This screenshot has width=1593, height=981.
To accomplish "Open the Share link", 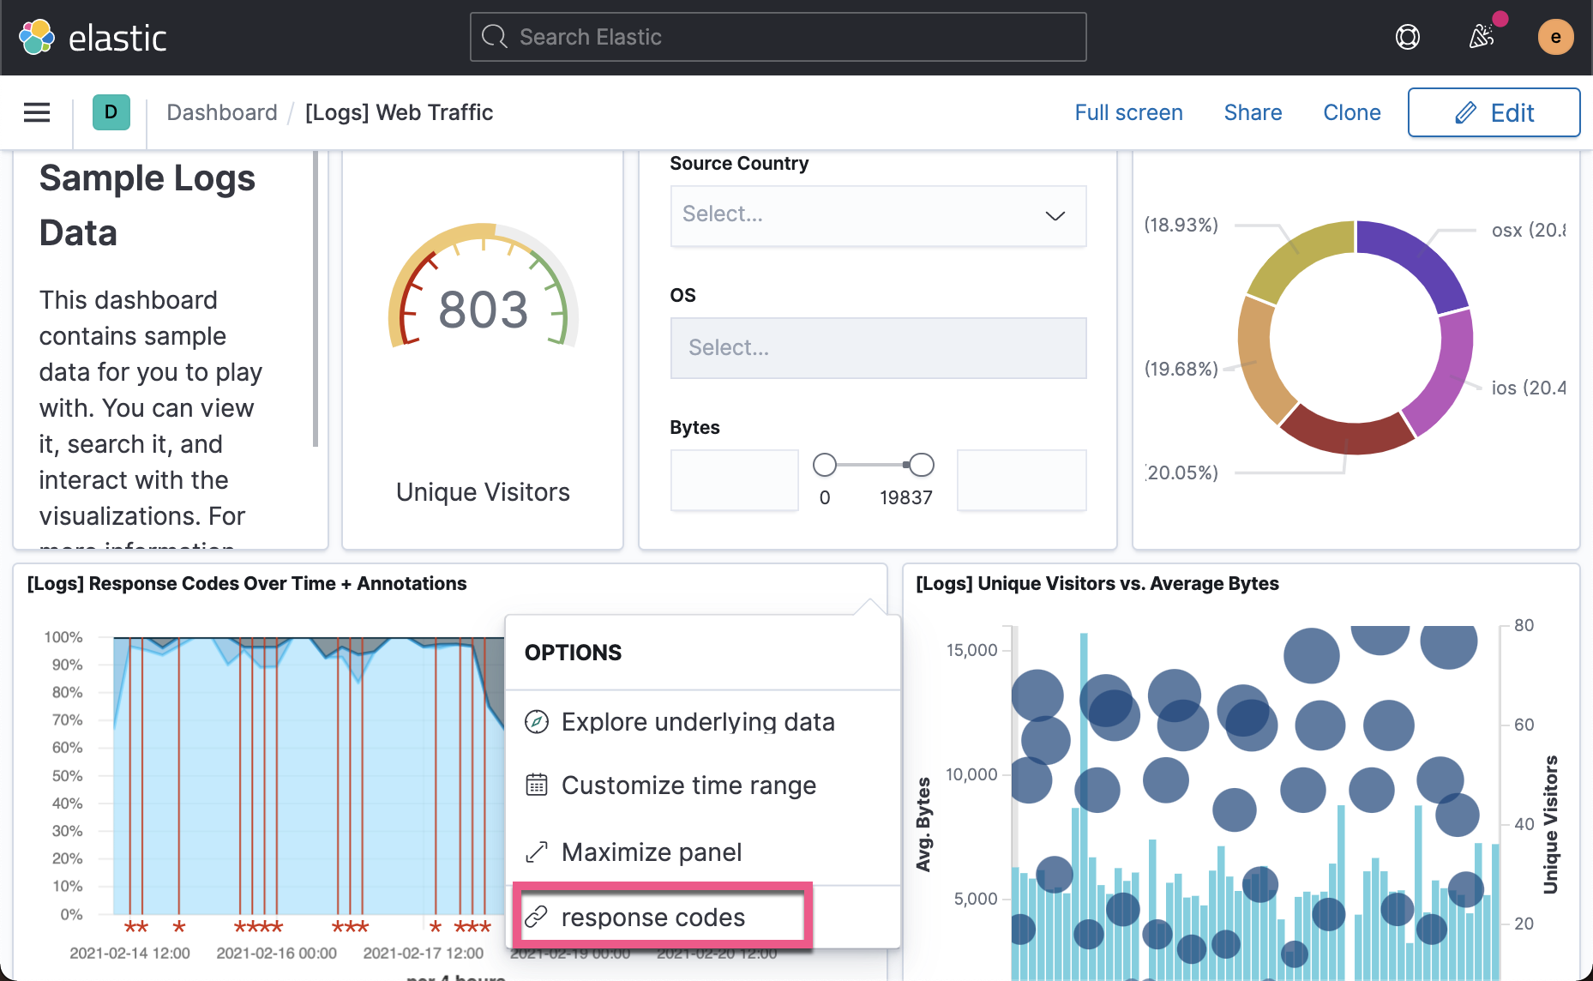I will coord(1253,112).
